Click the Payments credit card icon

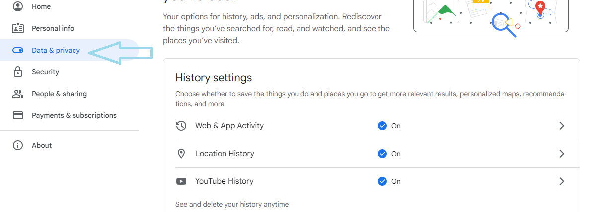pos(18,115)
